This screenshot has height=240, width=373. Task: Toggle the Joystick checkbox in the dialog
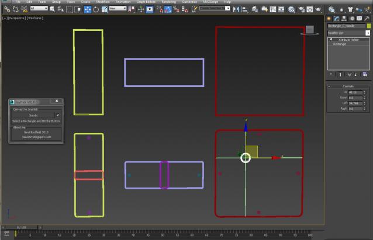click(57, 115)
